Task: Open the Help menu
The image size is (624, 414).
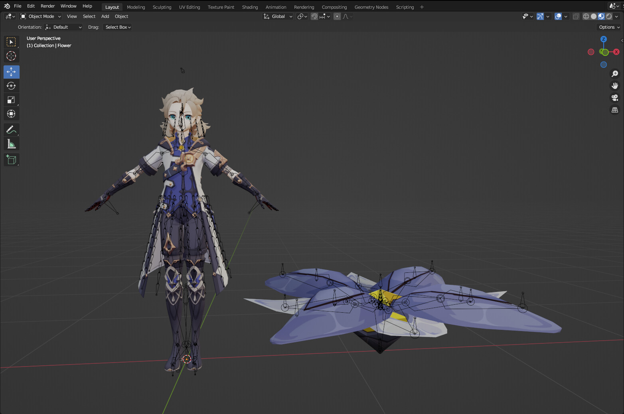Action: point(87,6)
